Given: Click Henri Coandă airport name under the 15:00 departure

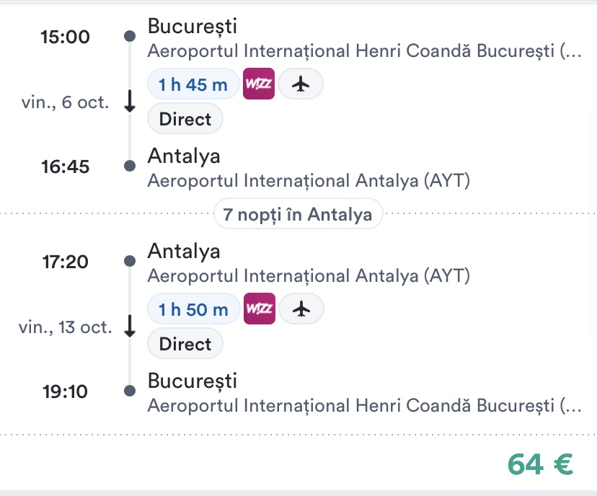Looking at the screenshot, I should (x=363, y=52).
